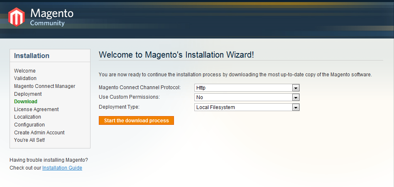Select Welcome step in Installation sidebar

tap(25, 71)
